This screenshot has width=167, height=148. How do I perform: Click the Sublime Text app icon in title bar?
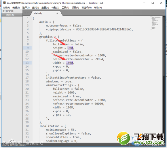click(x=4, y=3)
